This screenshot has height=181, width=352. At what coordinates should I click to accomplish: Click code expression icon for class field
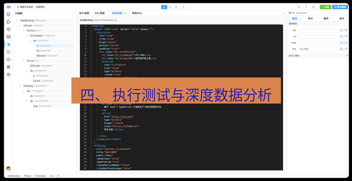click(x=341, y=43)
